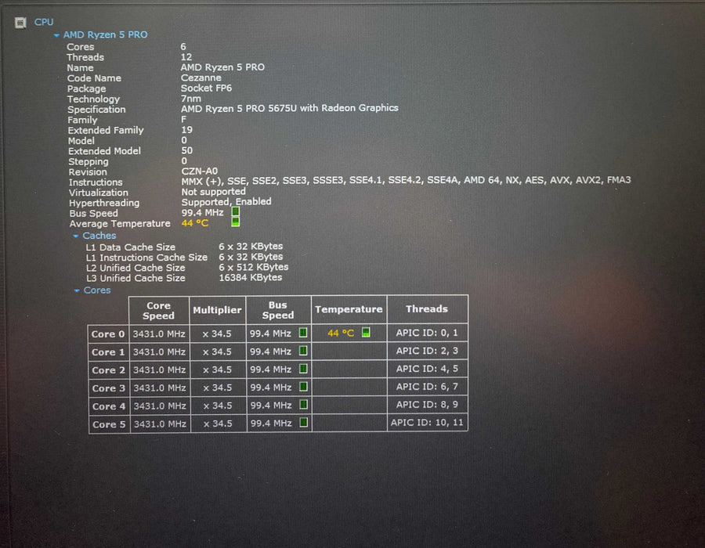Click the Name value AMD Ryzen 5 PRO
The width and height of the screenshot is (705, 548).
222,67
